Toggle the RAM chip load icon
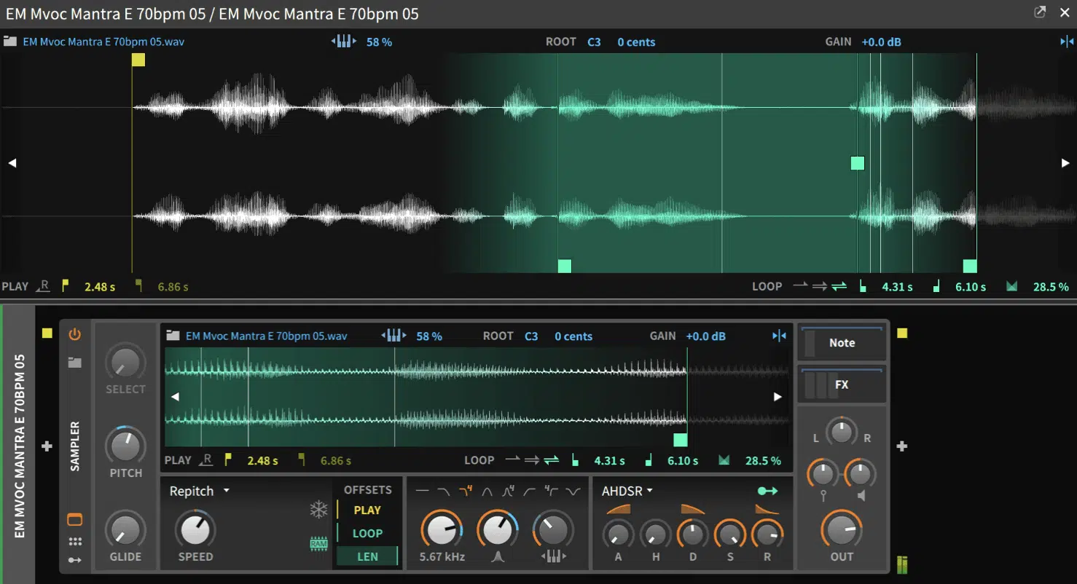Image resolution: width=1077 pixels, height=584 pixels. pyautogui.click(x=319, y=543)
